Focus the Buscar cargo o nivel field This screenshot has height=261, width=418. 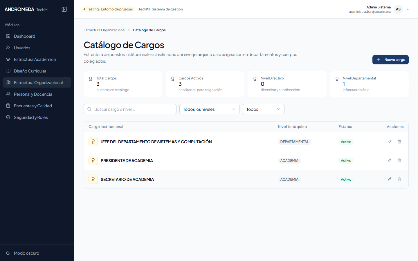130,109
